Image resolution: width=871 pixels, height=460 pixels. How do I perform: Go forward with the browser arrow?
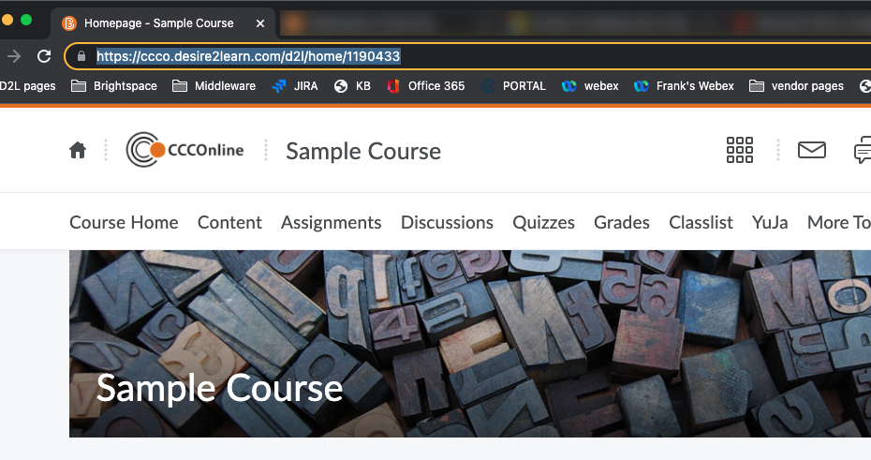coord(14,56)
